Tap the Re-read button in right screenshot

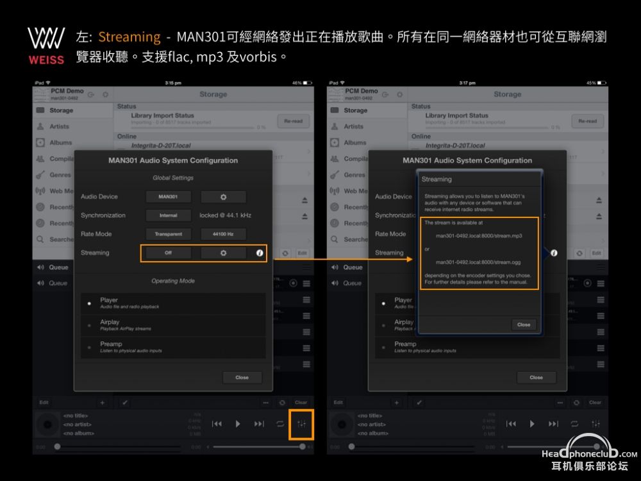[x=588, y=121]
